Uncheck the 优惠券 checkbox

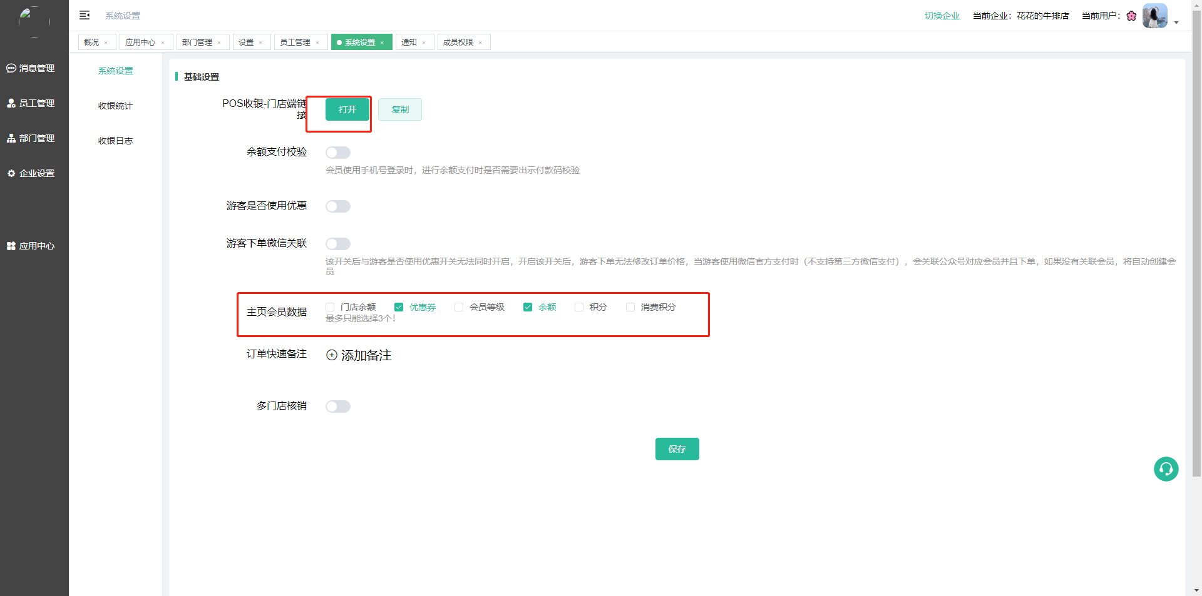click(399, 307)
